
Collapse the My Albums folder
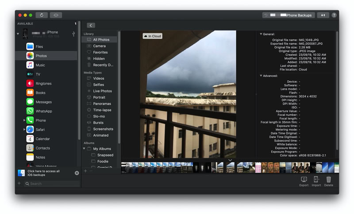84,149
